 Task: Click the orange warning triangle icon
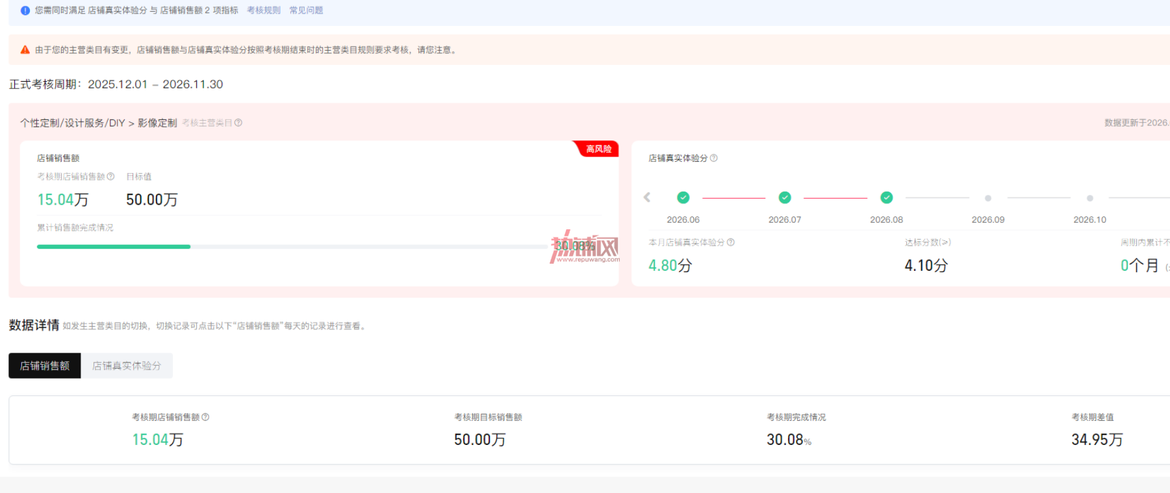(25, 49)
